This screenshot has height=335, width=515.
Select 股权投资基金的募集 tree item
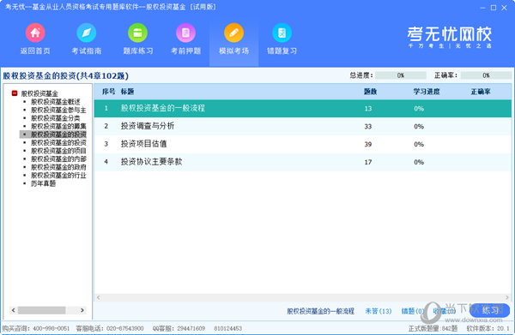(58, 126)
